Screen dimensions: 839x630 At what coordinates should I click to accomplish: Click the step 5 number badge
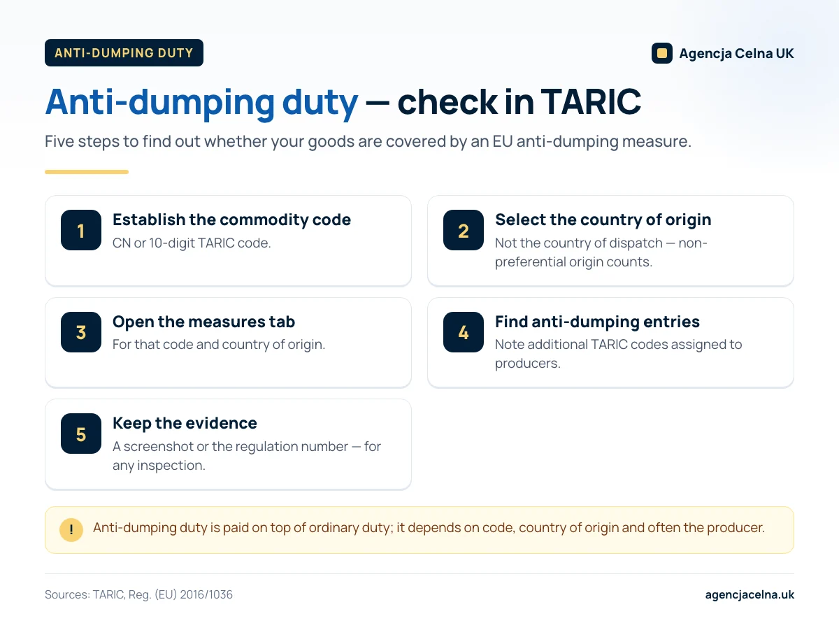click(81, 434)
